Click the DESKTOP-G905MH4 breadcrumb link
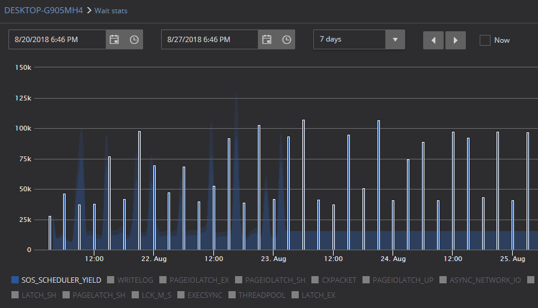 click(43, 10)
